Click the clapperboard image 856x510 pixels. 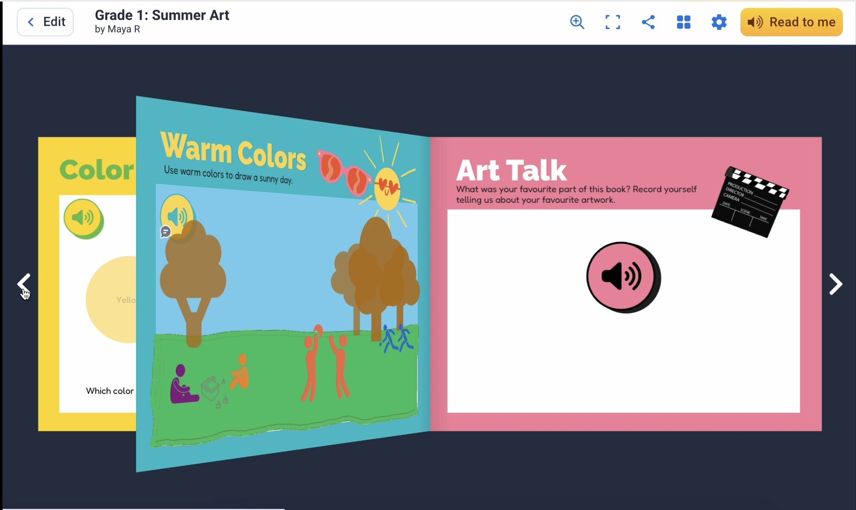[750, 202]
